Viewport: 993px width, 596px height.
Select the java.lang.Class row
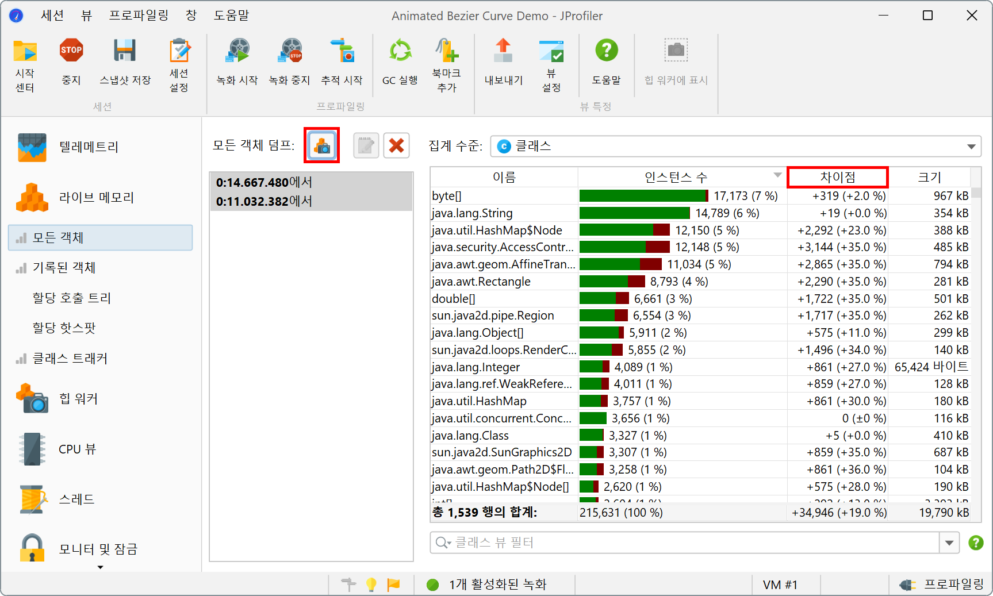[700, 436]
